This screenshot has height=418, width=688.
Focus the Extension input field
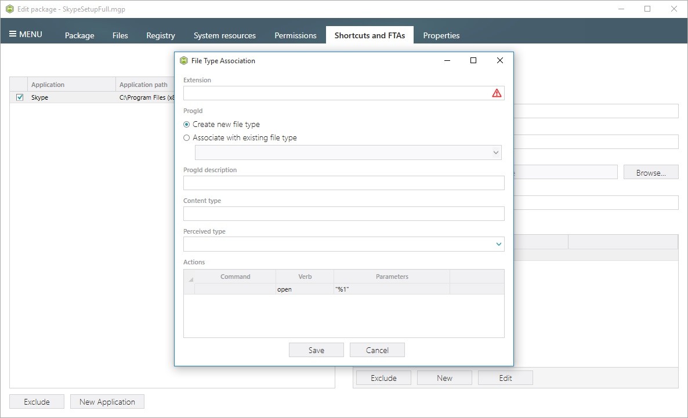pyautogui.click(x=343, y=93)
